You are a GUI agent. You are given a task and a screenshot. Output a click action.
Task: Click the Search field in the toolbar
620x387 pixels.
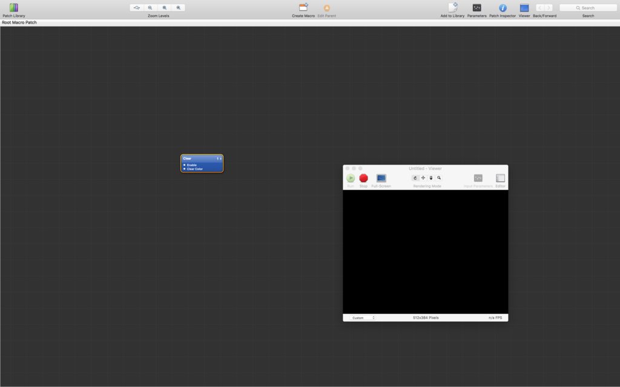[x=588, y=7]
